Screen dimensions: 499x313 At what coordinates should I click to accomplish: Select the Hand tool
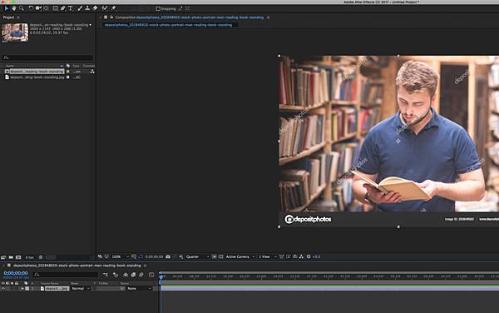13,8
